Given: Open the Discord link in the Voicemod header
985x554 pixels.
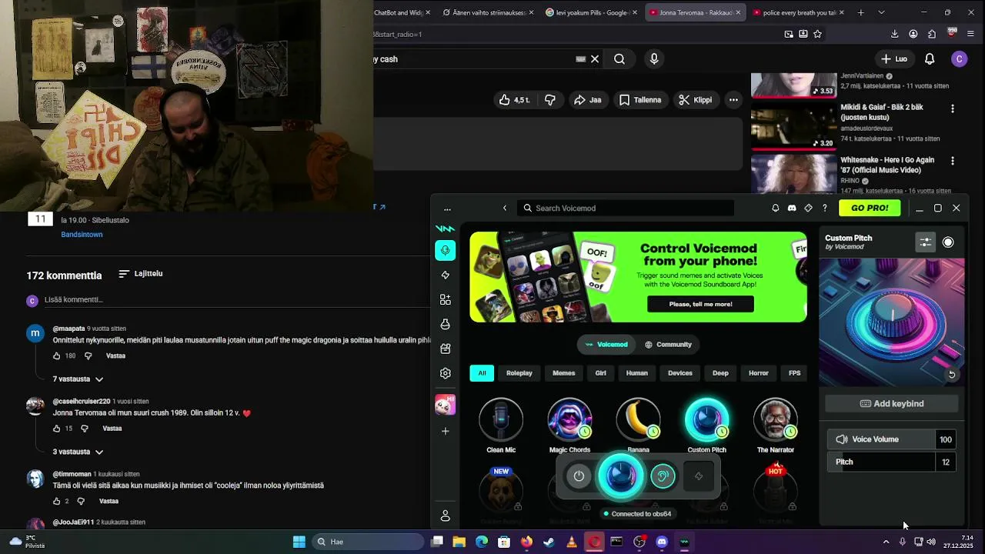Looking at the screenshot, I should (x=791, y=208).
